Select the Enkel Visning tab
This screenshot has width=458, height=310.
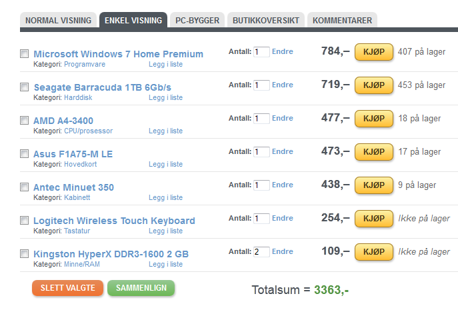tap(133, 20)
